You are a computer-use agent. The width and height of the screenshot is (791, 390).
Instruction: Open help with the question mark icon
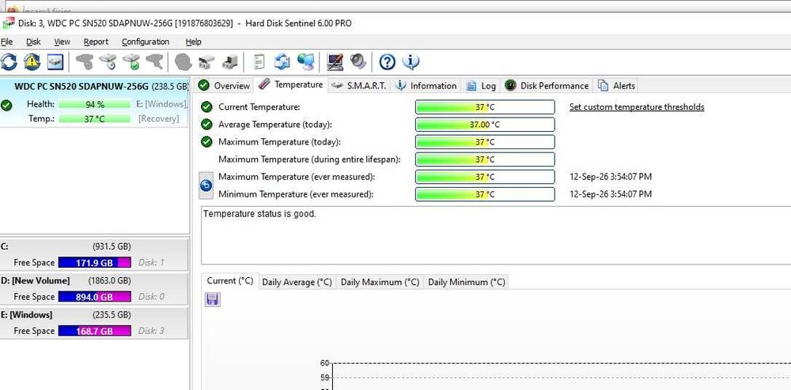387,62
